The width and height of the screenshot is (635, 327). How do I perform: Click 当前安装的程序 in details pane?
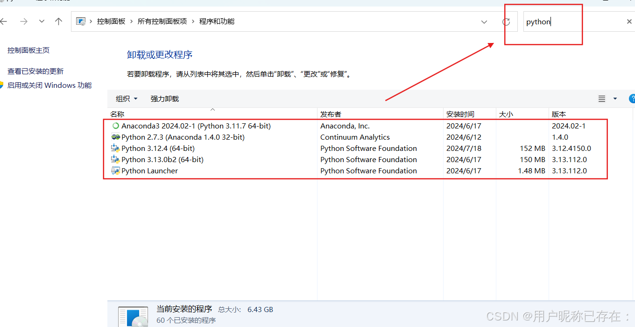point(184,309)
